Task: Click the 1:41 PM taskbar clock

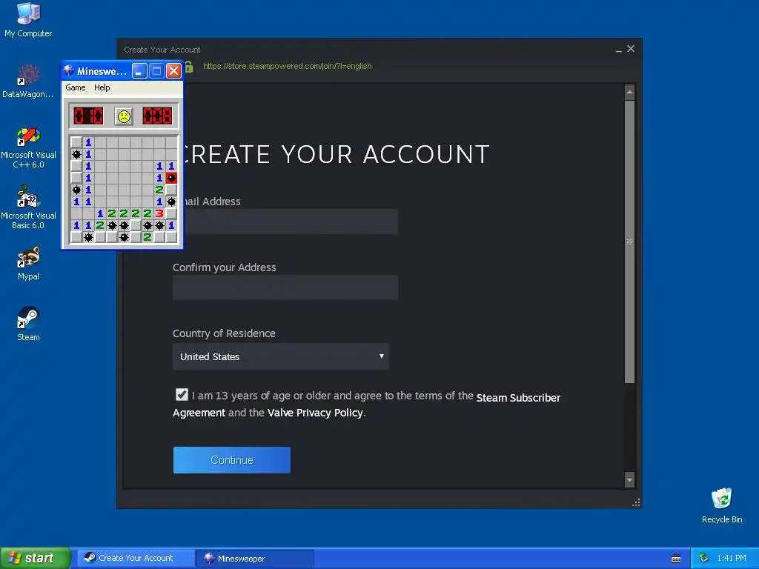Action: [732, 559]
